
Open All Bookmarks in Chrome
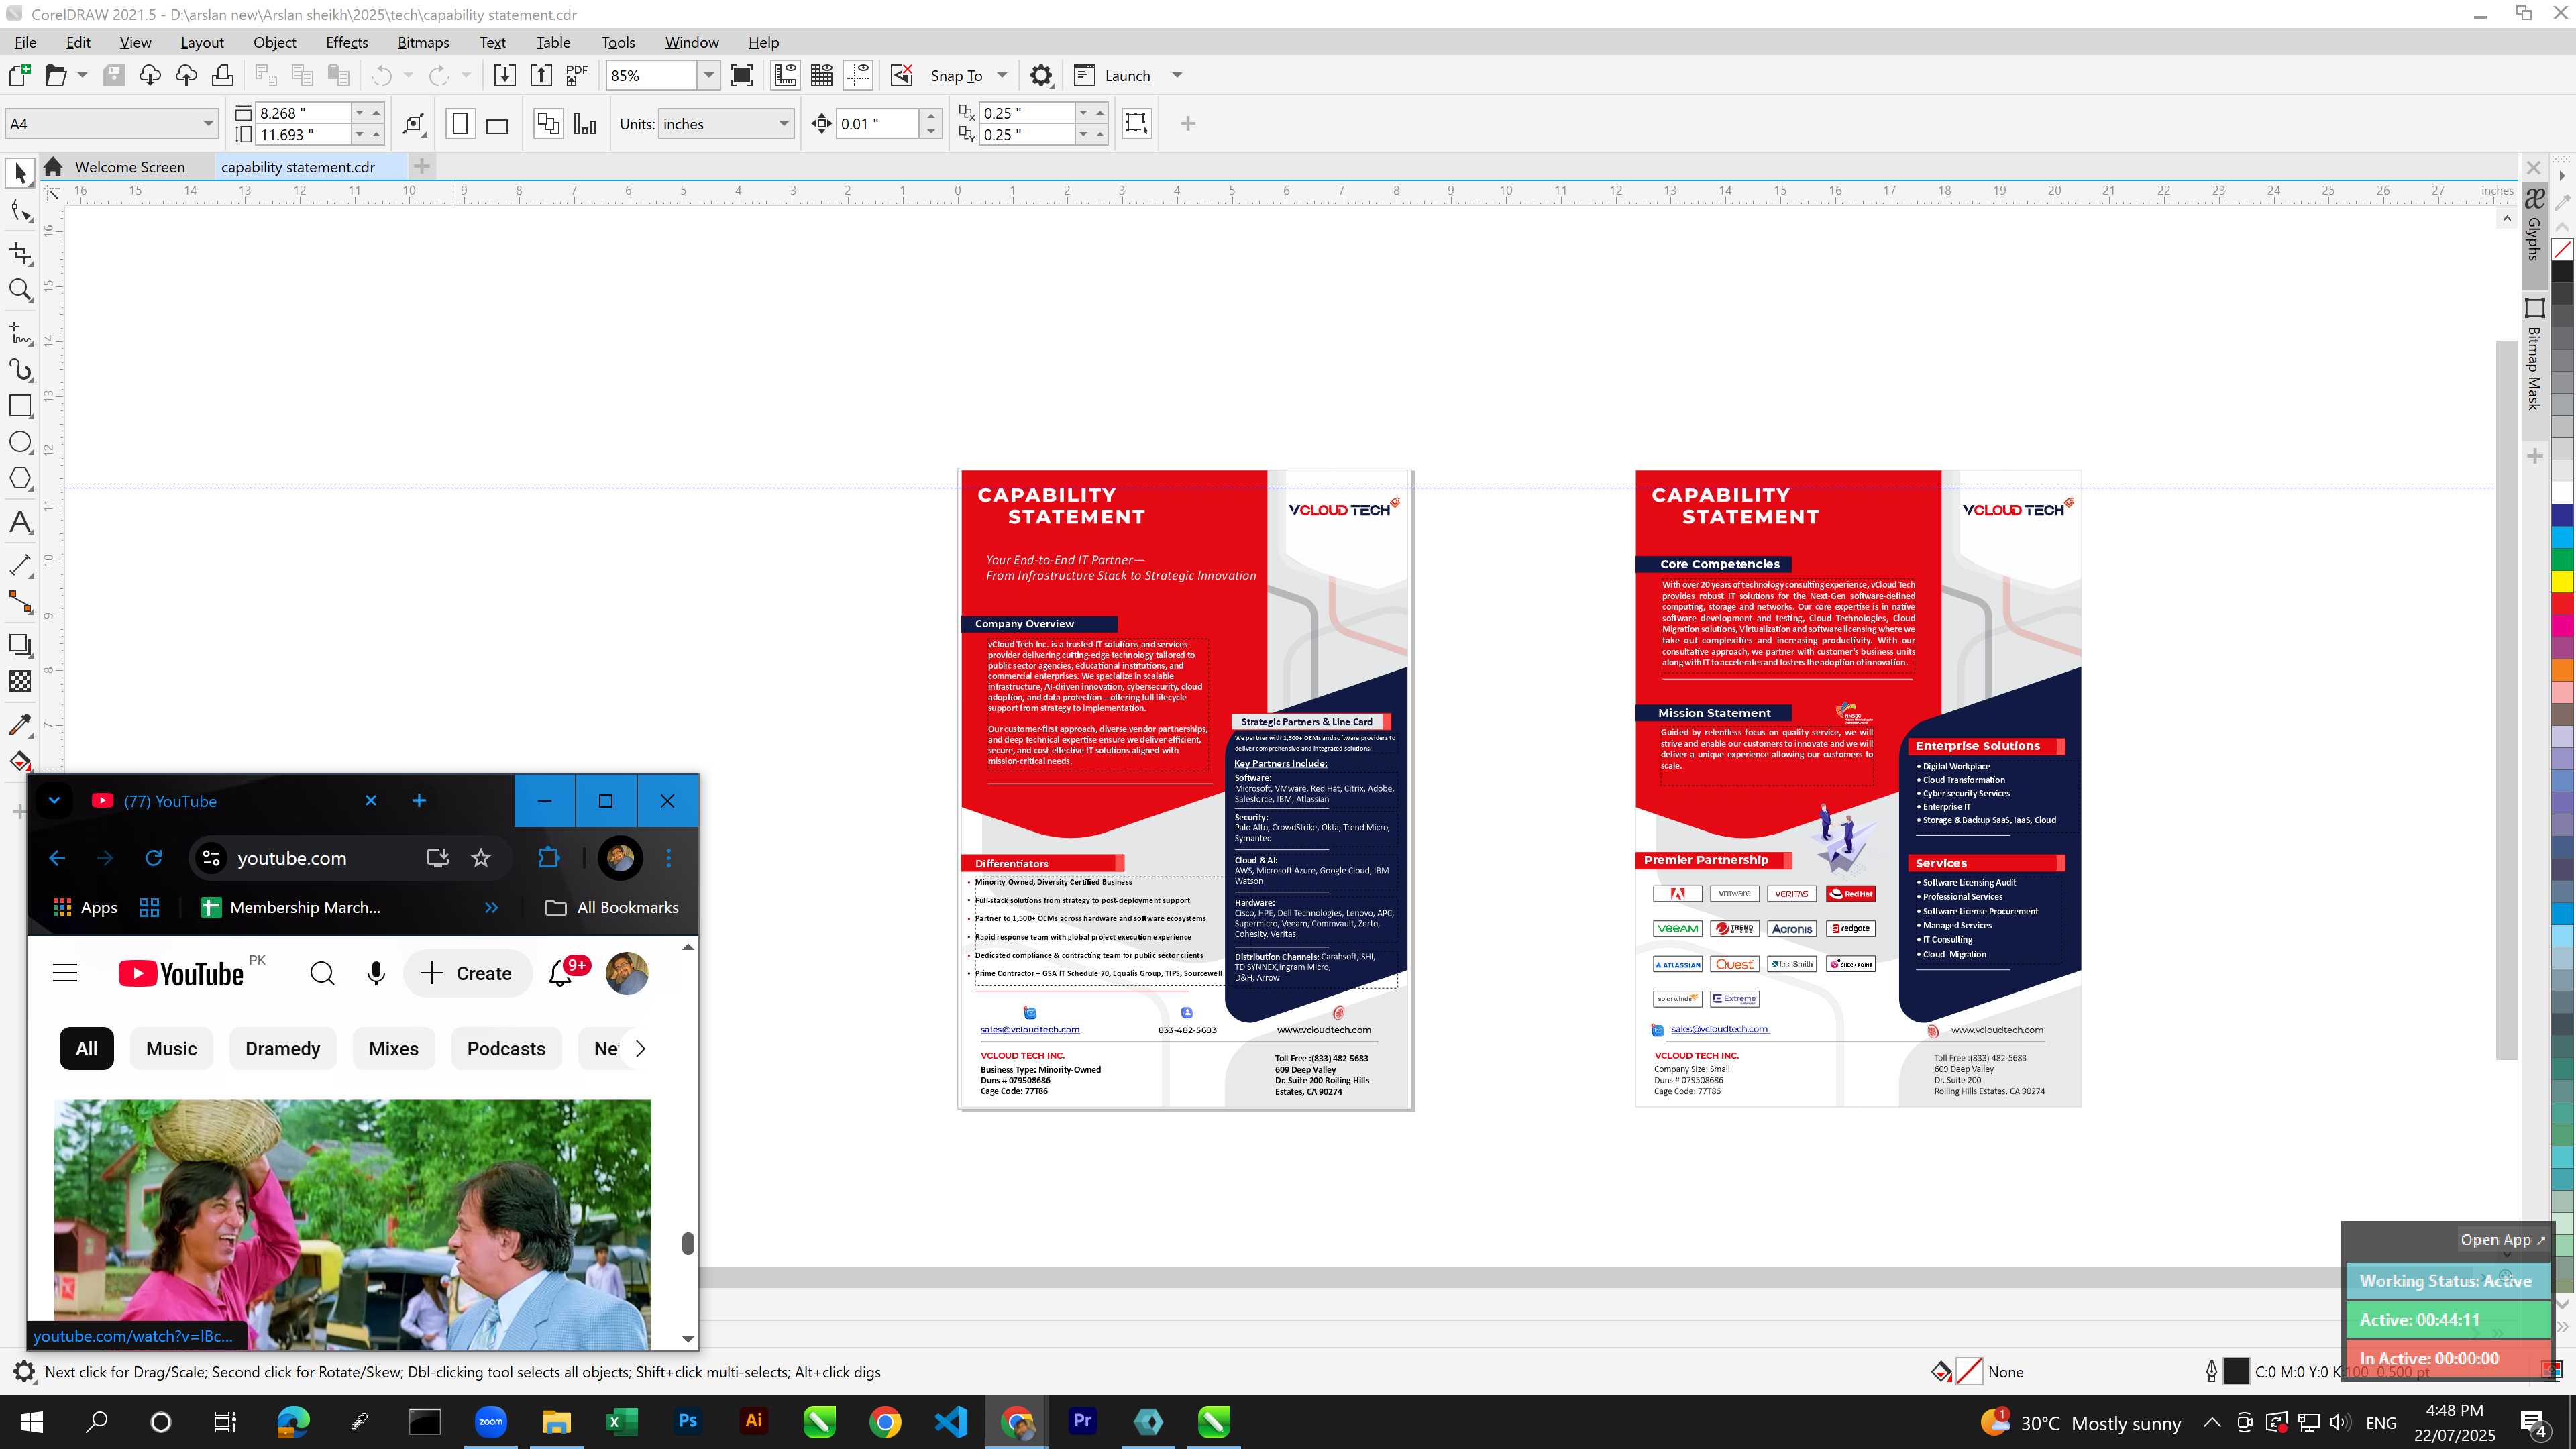[612, 907]
